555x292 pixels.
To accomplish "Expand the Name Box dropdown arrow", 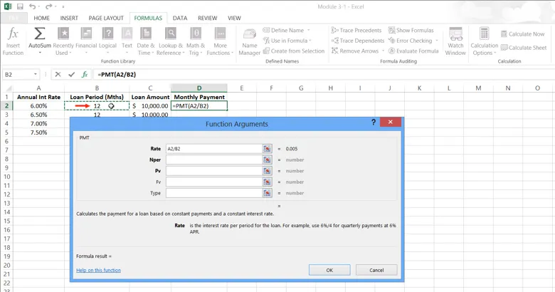I will click(36, 74).
